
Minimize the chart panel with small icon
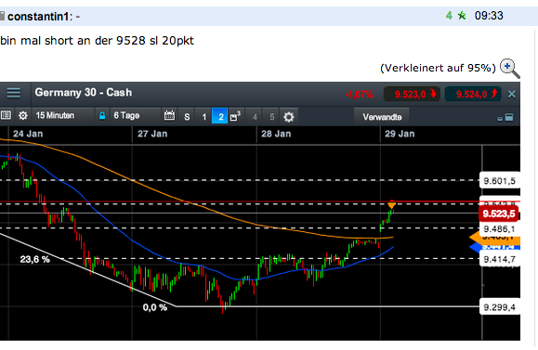coord(500,119)
